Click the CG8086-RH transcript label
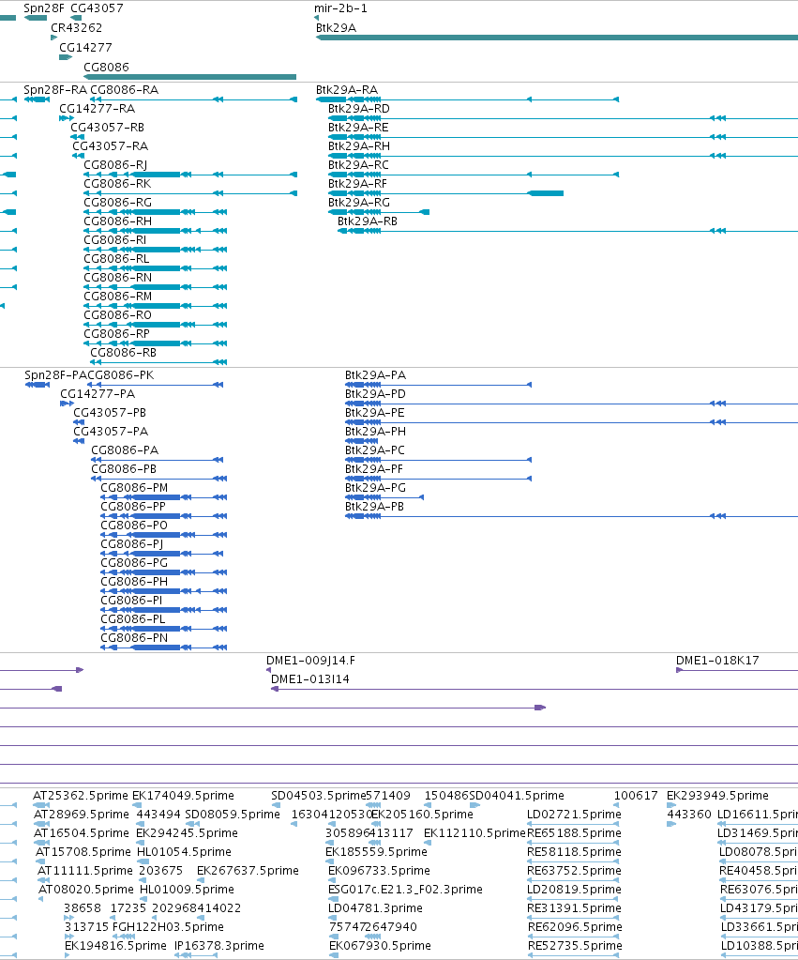798x960 pixels. click(x=118, y=221)
